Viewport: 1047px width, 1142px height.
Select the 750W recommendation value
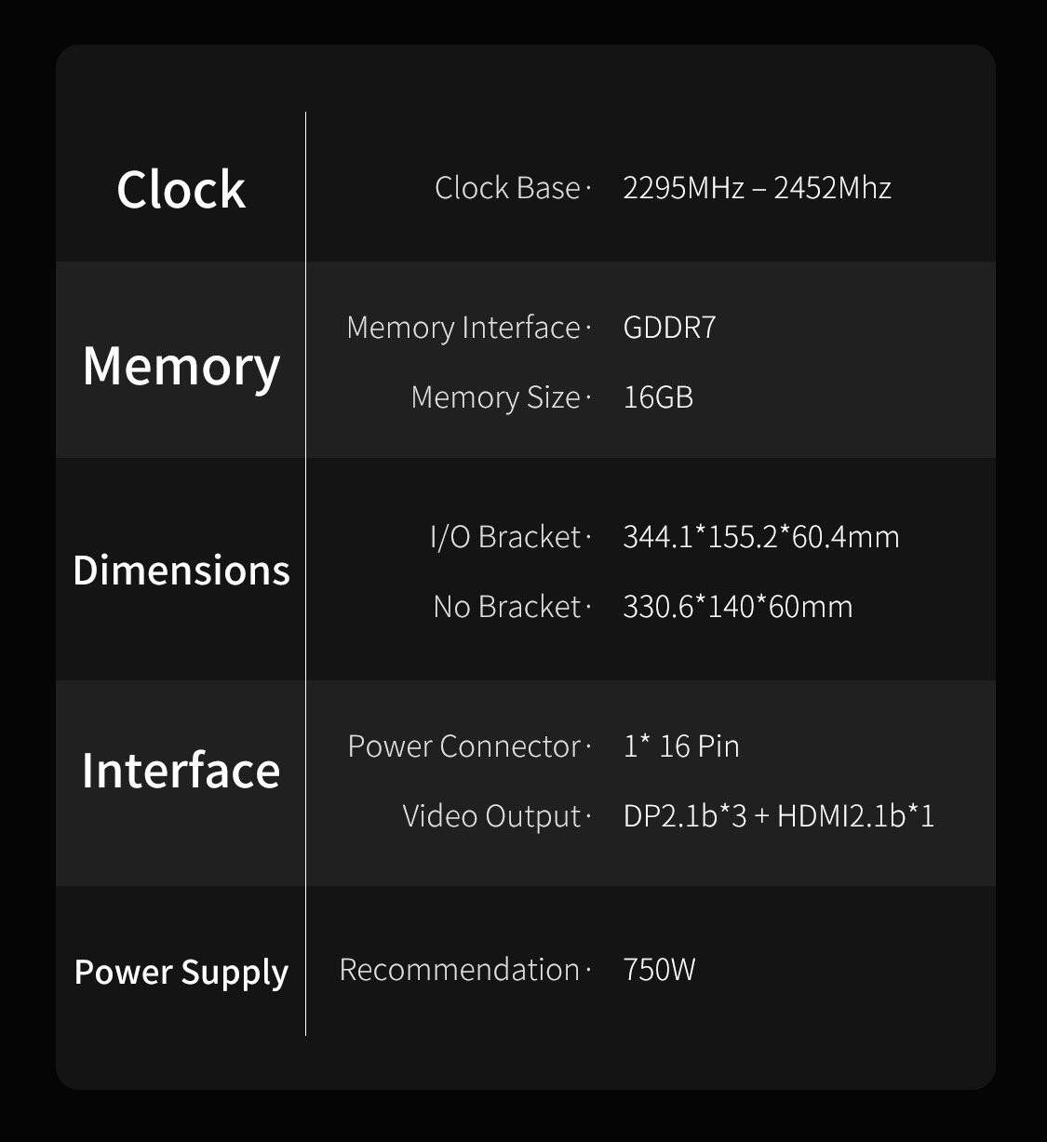coord(659,970)
